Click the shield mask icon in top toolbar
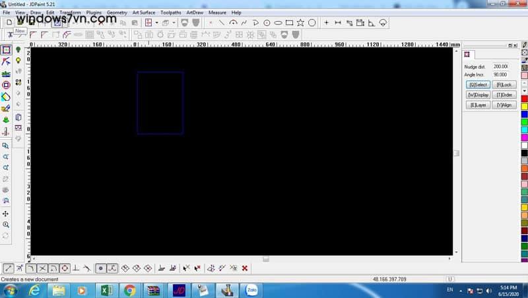 click(185, 23)
